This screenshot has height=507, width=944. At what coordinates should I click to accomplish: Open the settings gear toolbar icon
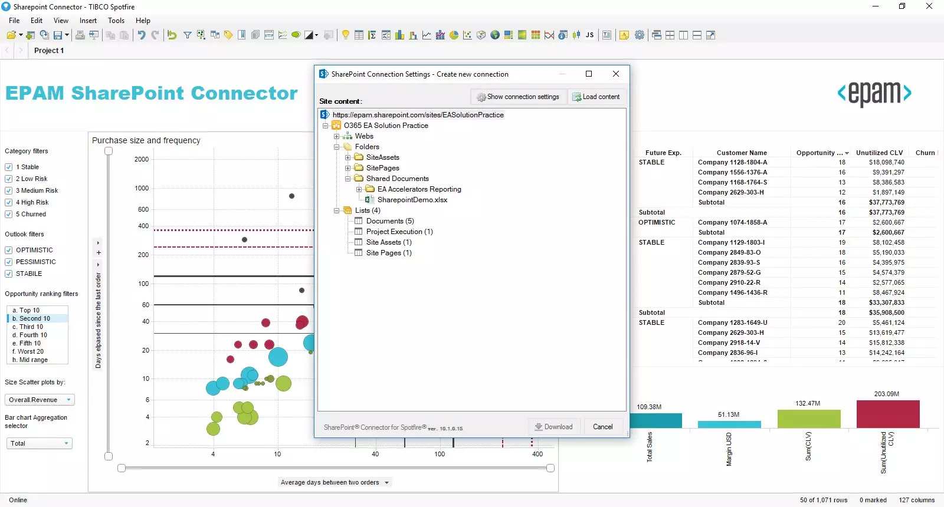point(640,35)
